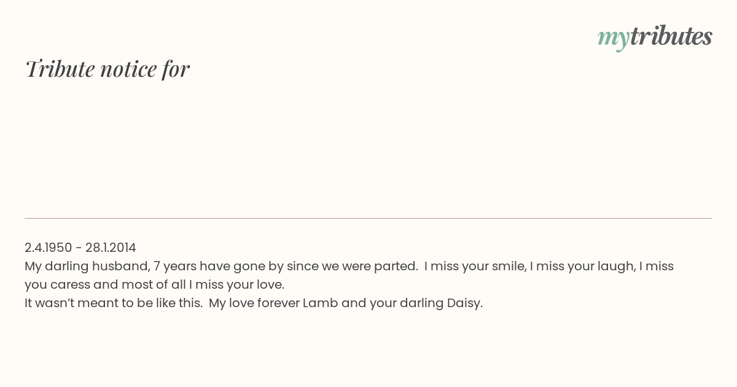Click the word "for" in the heading

[176, 69]
